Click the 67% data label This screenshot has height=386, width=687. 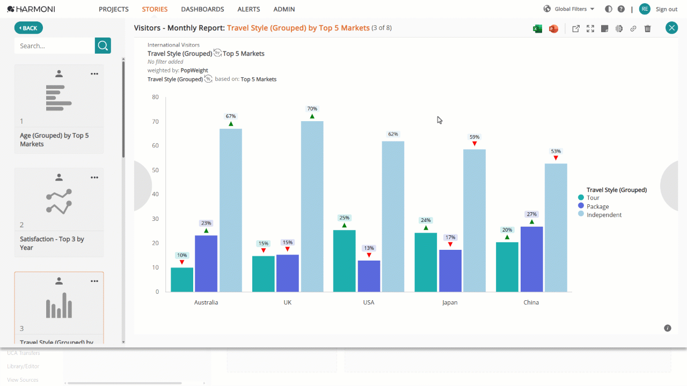pos(231,116)
